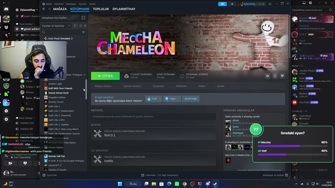Open Discord direct messages home icon
Viewport: 335px width, 188px height.
click(6, 9)
